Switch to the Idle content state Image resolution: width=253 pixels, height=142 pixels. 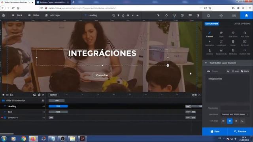208,71
